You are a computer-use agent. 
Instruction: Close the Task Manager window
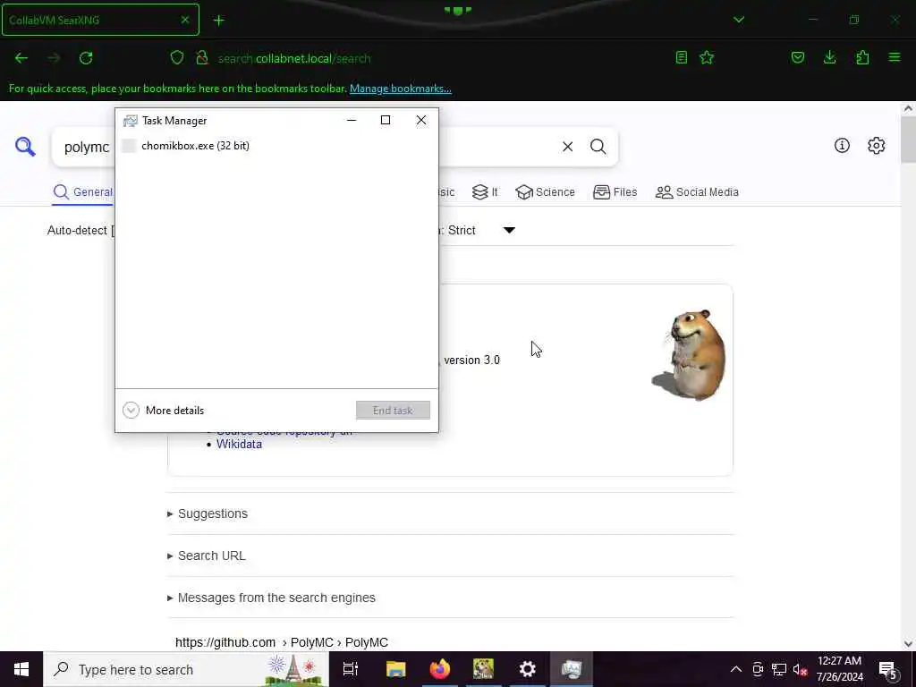(x=420, y=121)
